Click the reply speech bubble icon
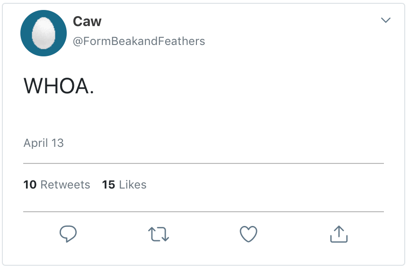Screen dimensions: 409x270 coord(68,234)
